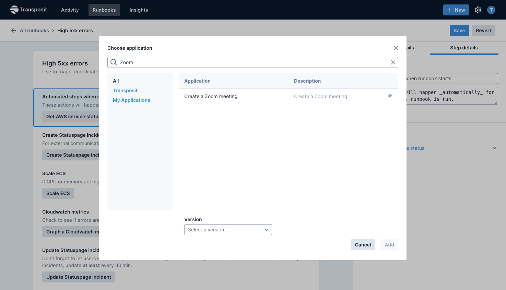506x290 pixels.
Task: Click the Transposit logo
Action: coord(28,10)
